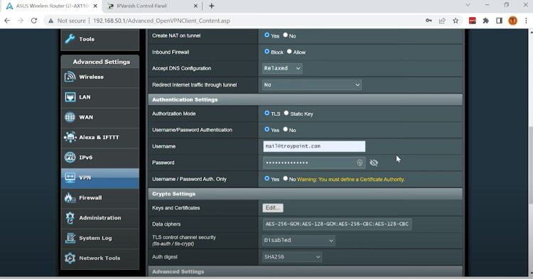Open the tab search chevron in title bar
The image size is (533, 279).
[x=468, y=5]
